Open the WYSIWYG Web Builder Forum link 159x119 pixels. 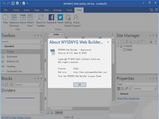pos(16,117)
